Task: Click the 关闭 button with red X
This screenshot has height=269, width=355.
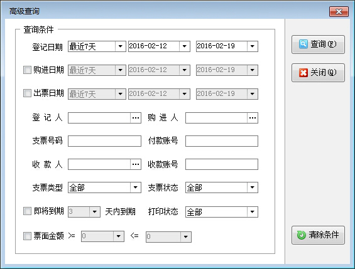Action: (x=318, y=73)
